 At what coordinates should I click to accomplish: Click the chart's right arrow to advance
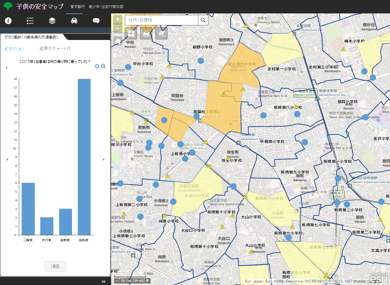pos(104,159)
